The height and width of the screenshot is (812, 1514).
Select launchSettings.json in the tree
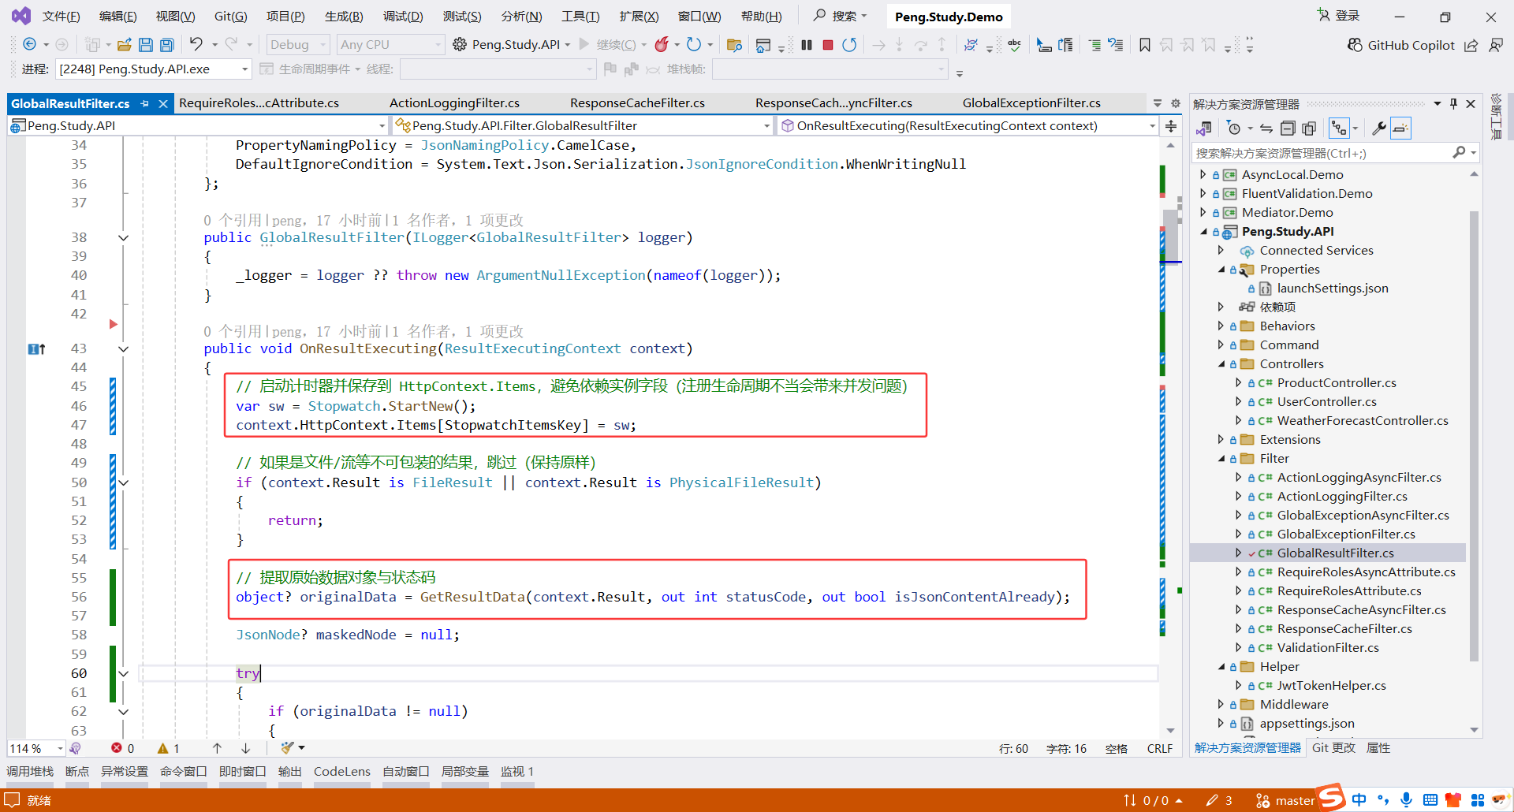tap(1333, 288)
